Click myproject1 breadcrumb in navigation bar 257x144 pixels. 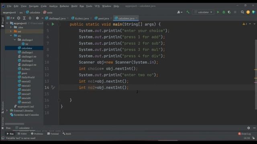point(9,12)
